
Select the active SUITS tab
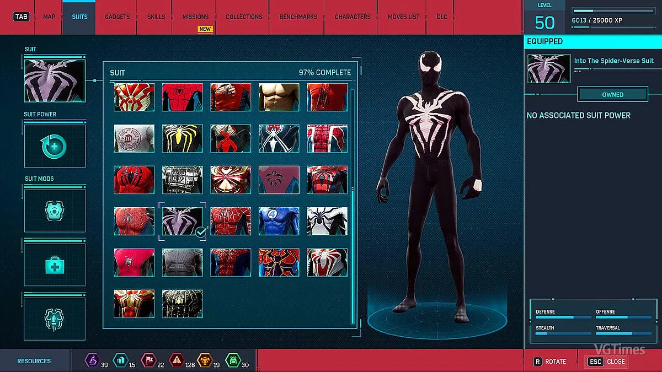[x=79, y=17]
